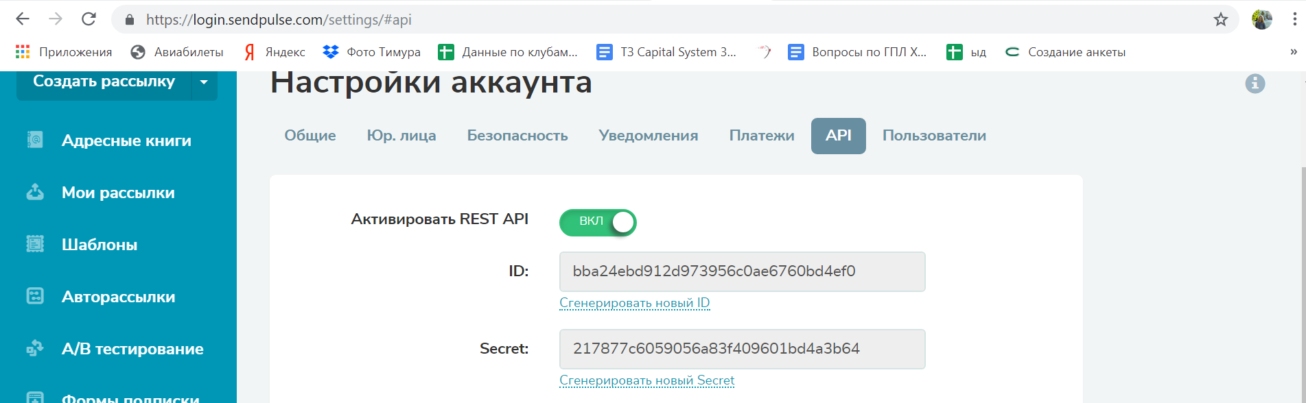This screenshot has width=1306, height=403.
Task: Click the Сгенерировать новый Secret link
Action: (x=646, y=380)
